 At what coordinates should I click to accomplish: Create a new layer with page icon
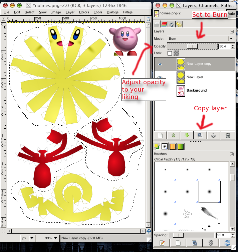[x=160, y=135]
